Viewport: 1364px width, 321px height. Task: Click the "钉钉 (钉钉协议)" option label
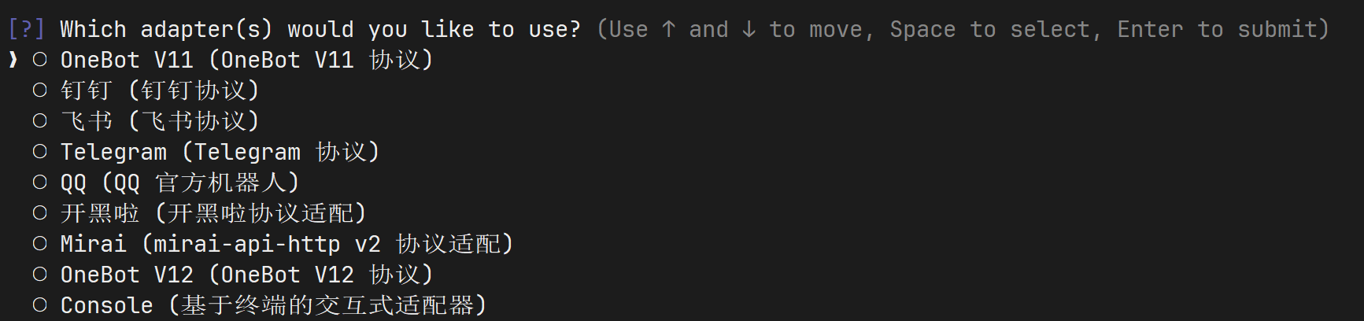160,90
